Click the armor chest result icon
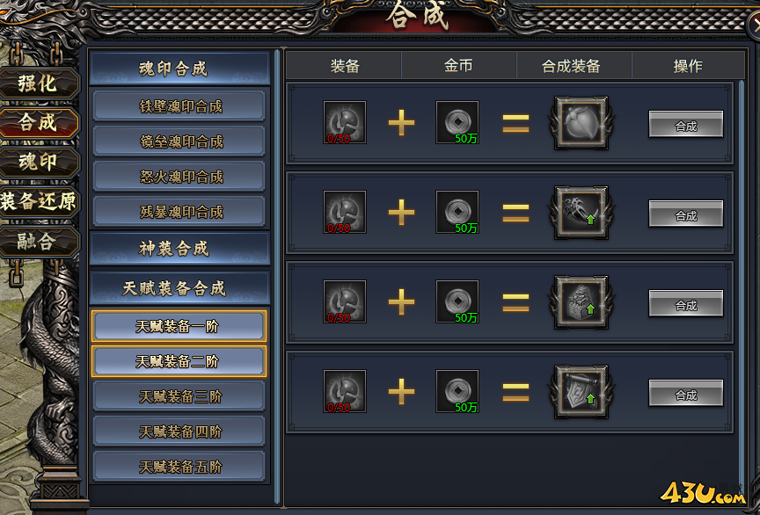The width and height of the screenshot is (760, 515). 581,301
